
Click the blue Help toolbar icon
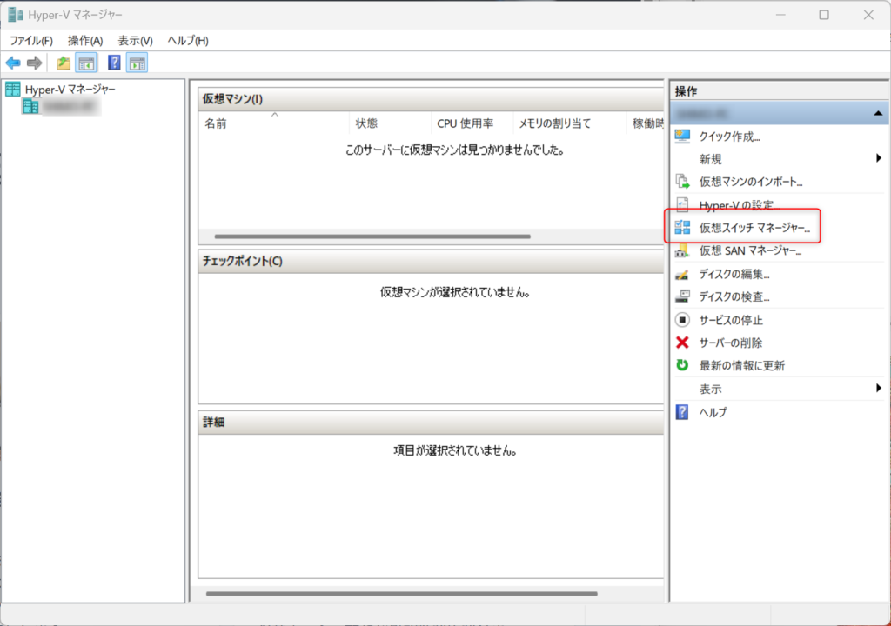pyautogui.click(x=114, y=63)
